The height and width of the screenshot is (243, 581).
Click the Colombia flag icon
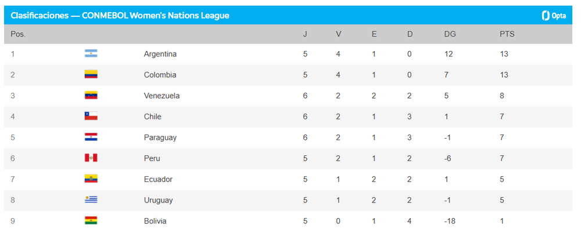pos(91,75)
